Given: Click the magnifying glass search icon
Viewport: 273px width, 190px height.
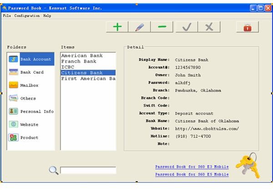Looking at the screenshot, I should (x=54, y=170).
